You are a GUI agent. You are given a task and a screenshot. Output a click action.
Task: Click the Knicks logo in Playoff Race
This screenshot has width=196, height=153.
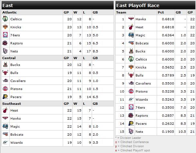[131, 67]
